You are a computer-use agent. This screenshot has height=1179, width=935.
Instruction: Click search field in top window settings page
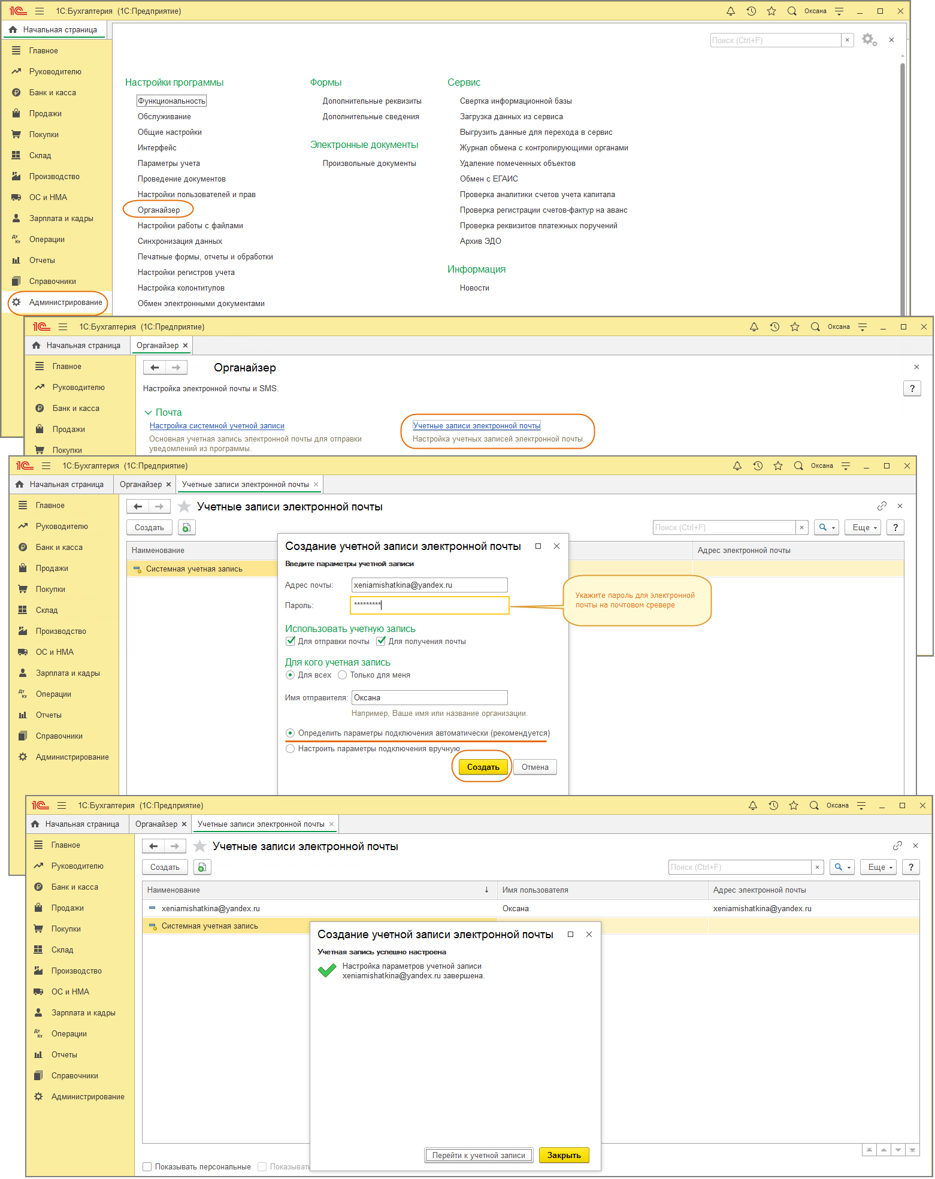(775, 40)
